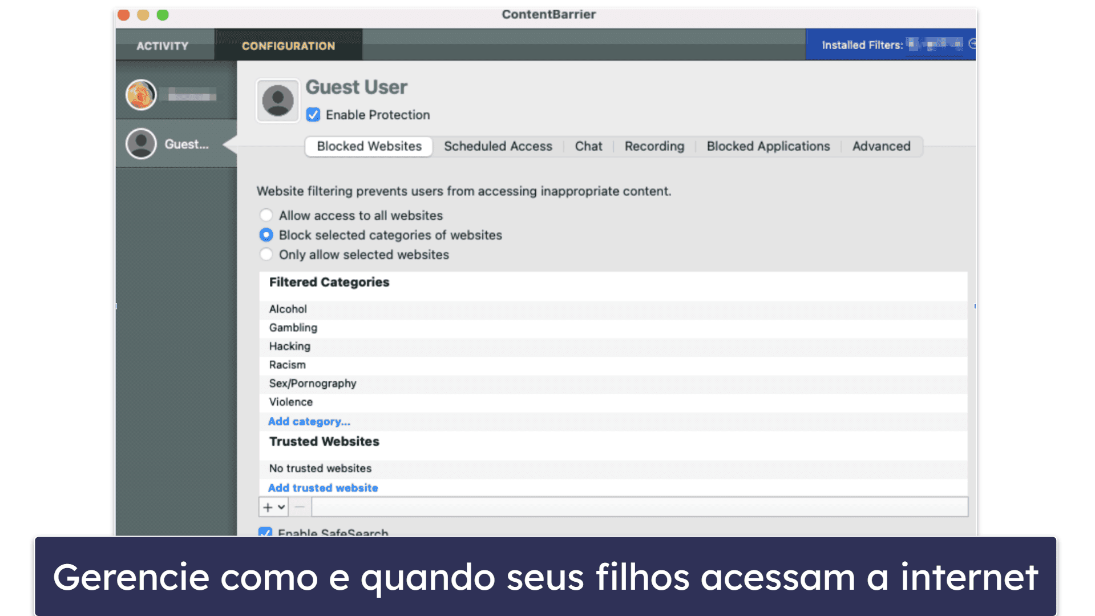Viewport: 1095px width, 616px height.
Task: Click the minus remove button
Action: (x=300, y=507)
